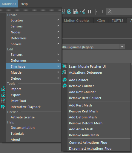Click the IPR render settings gear icon
This screenshot has height=153, width=132.
(83, 12)
